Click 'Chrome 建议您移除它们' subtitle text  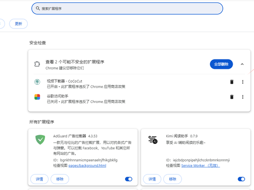click(x=64, y=68)
